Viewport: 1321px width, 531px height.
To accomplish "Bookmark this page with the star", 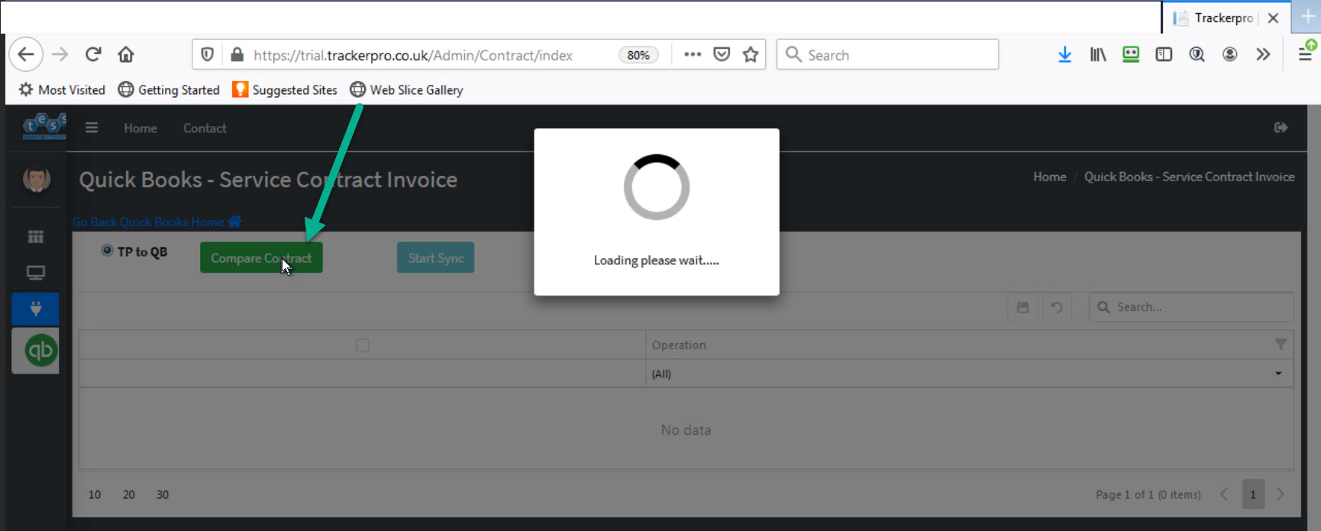I will 751,55.
